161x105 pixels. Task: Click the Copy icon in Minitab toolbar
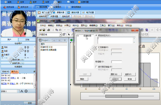[57, 30]
